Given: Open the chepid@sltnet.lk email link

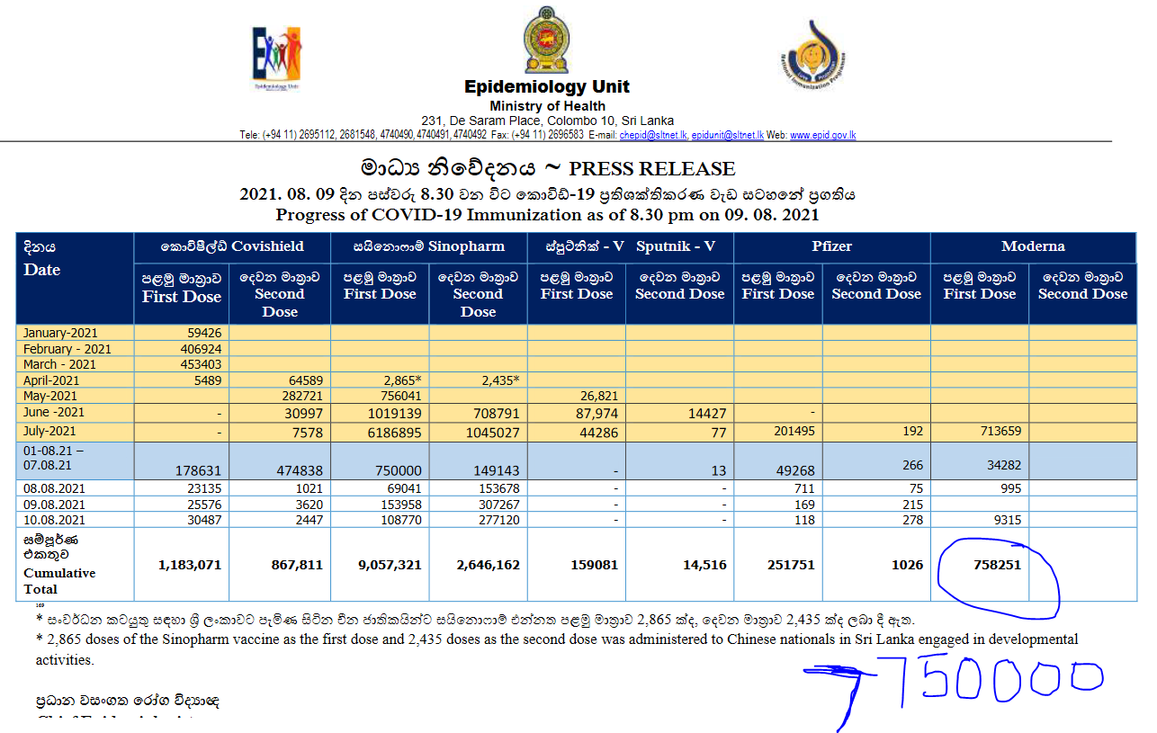Looking at the screenshot, I should [x=652, y=135].
